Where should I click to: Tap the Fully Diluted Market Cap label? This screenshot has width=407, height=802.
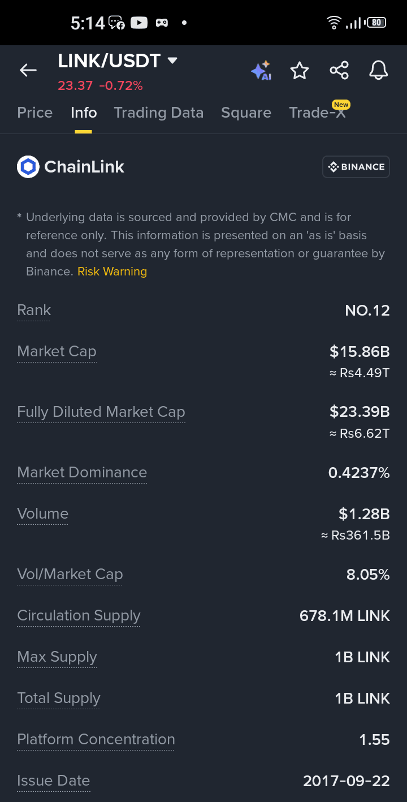tap(101, 412)
